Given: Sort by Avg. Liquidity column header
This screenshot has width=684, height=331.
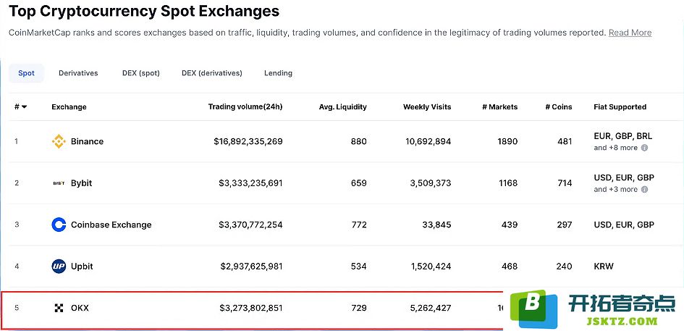Looking at the screenshot, I should click(x=343, y=106).
